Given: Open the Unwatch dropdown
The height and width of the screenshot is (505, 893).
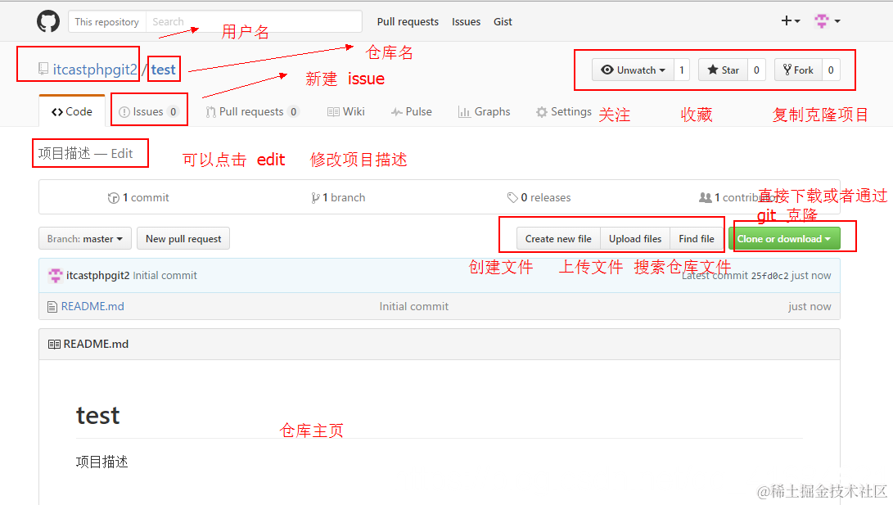Looking at the screenshot, I should 633,70.
